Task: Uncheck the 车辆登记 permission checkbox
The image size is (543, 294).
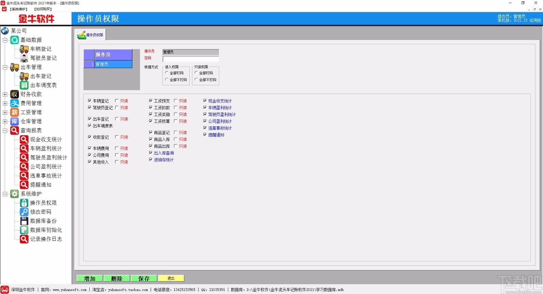Action: coord(90,101)
